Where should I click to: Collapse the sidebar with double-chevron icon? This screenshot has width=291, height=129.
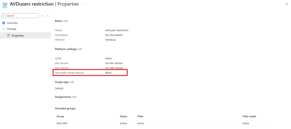point(48,16)
